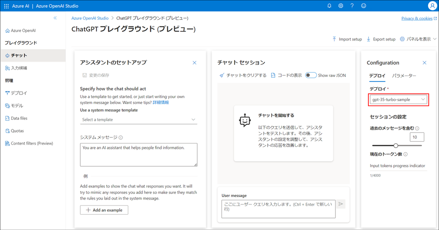Click Azure OpenAI Studio breadcrumb link
This screenshot has width=439, height=230.
point(90,18)
